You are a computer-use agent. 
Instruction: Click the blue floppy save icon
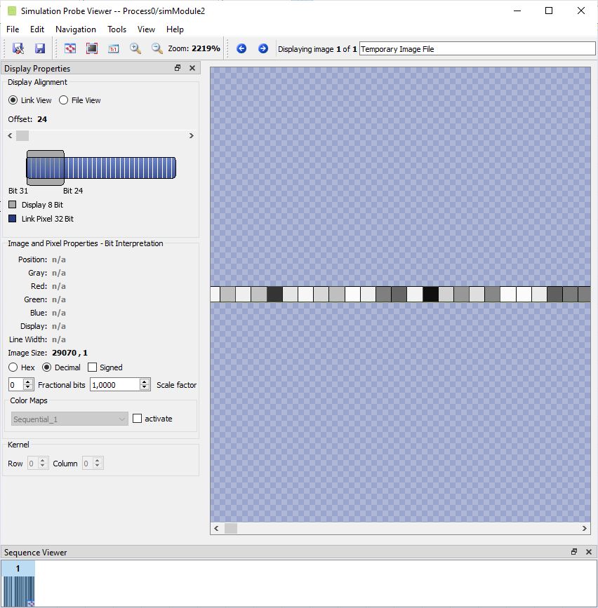pyautogui.click(x=40, y=48)
